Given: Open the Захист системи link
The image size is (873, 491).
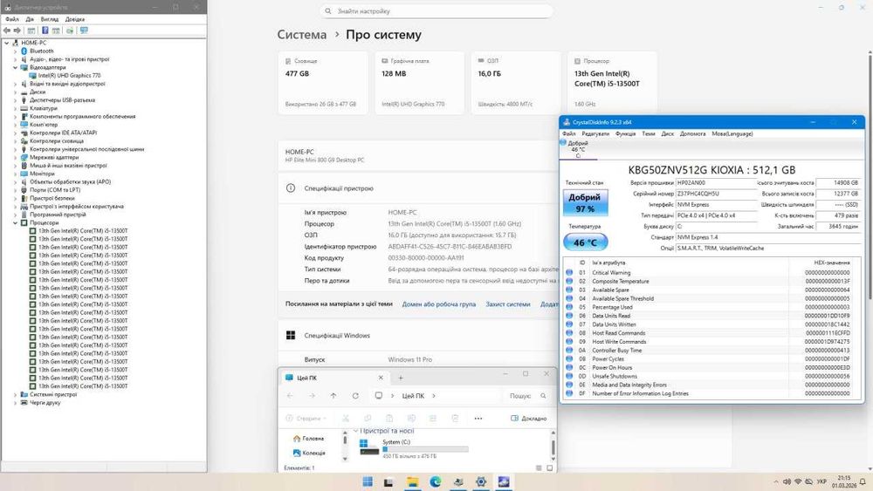Looking at the screenshot, I should coord(508,304).
